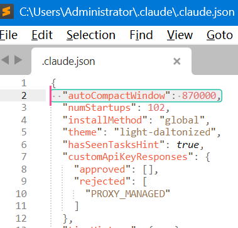Click the "numStartups" key
Screen dimensions: 238x228
click(100, 108)
